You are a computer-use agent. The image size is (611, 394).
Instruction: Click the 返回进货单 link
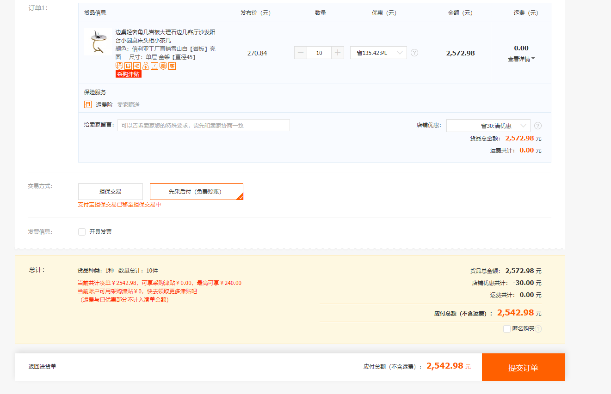[x=43, y=367]
